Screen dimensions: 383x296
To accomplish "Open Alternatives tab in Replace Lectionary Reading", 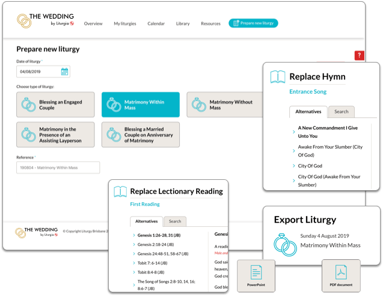I will tap(146, 221).
